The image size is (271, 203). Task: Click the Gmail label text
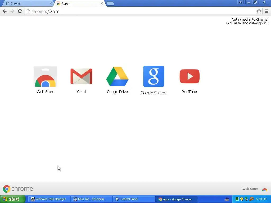81,92
